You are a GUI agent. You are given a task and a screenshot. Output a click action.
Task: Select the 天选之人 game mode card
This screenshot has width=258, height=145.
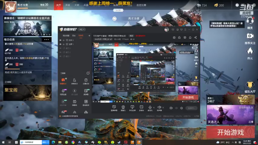pyautogui.click(x=231, y=115)
